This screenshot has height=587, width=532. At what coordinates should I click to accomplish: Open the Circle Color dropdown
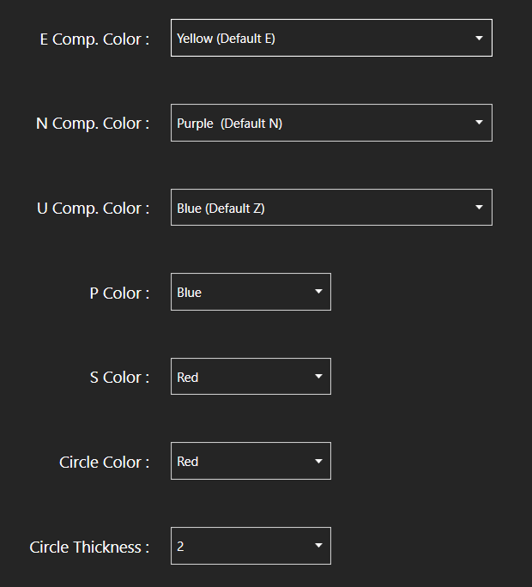click(251, 461)
